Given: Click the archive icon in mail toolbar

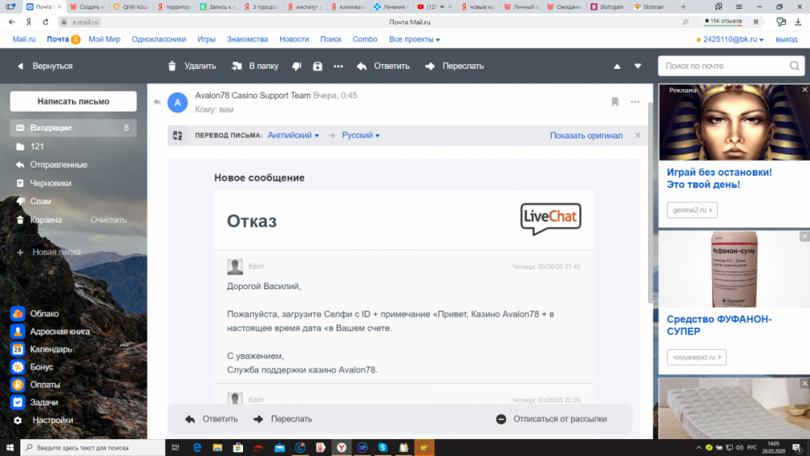Looking at the screenshot, I should tap(318, 66).
